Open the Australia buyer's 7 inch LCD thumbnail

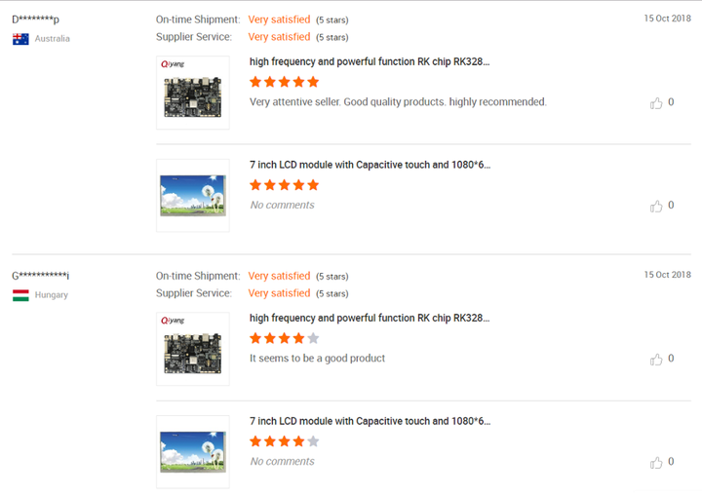tap(193, 196)
